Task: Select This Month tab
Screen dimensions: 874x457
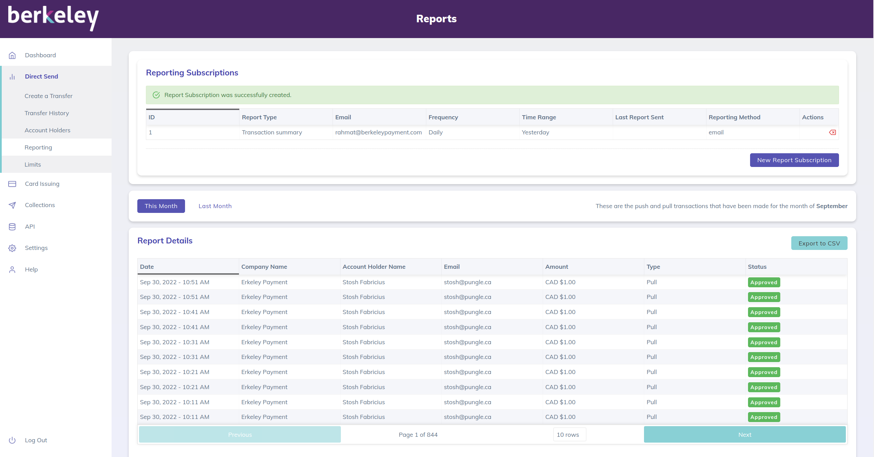Action: tap(161, 206)
